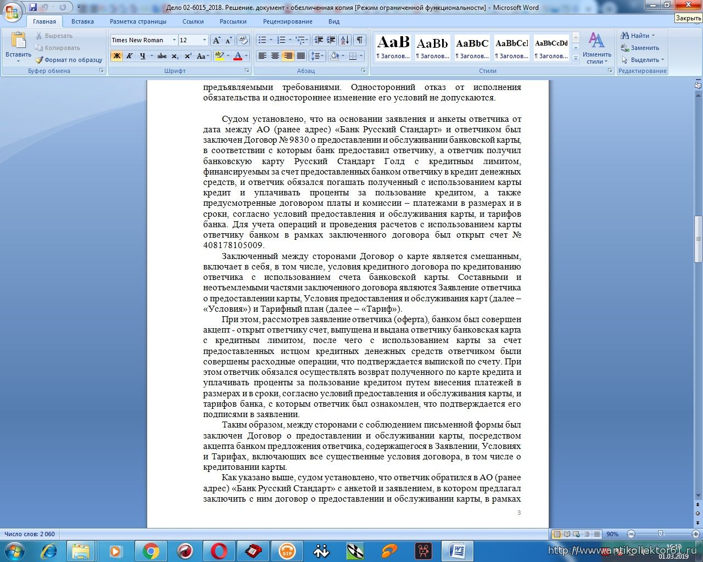This screenshot has height=562, width=703.
Task: Click the Windows Start button
Action: (15, 550)
